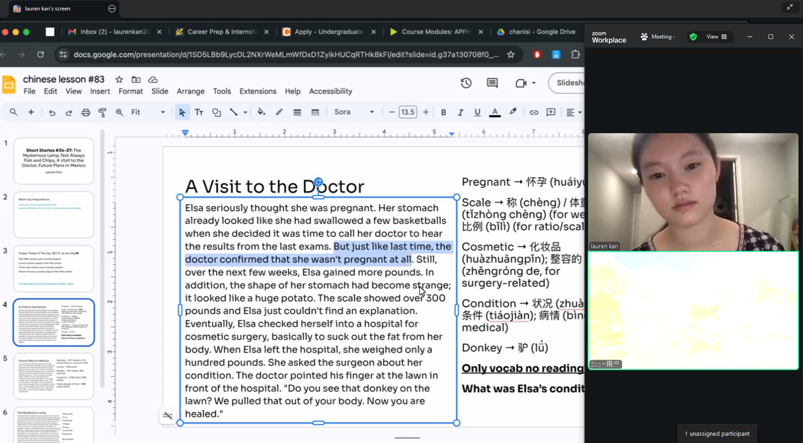Toggle italic formatting

pos(460,112)
